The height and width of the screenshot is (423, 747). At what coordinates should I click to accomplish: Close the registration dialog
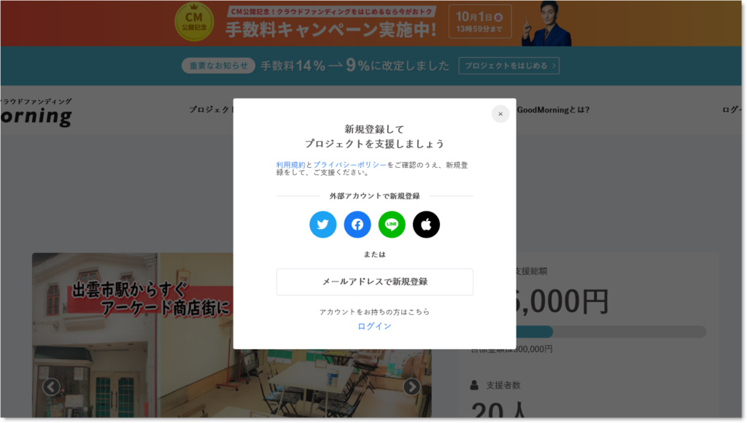point(500,114)
